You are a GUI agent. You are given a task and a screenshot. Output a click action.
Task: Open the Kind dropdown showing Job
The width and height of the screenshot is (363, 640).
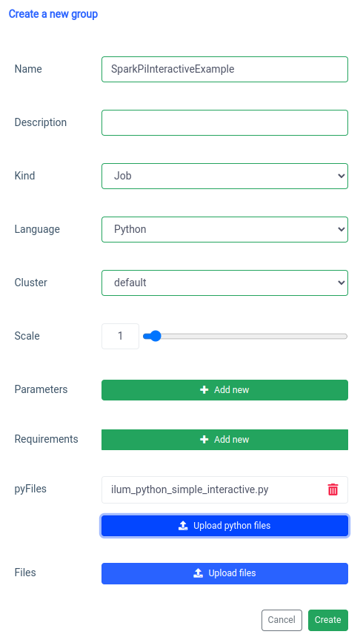[x=224, y=176]
